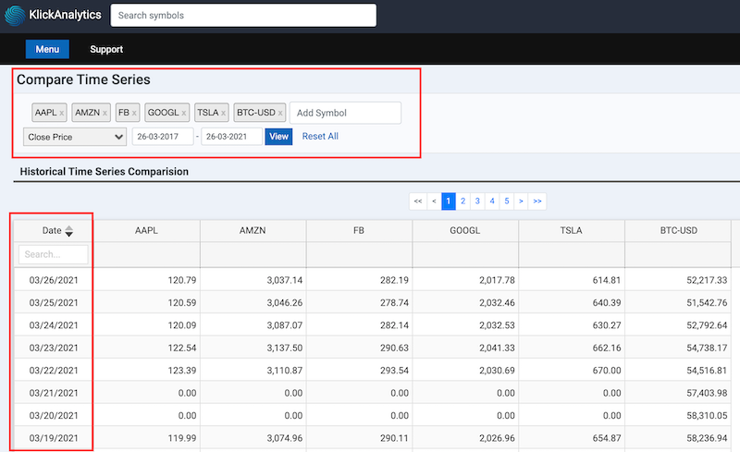Click AAPL value 120.79

(x=182, y=280)
